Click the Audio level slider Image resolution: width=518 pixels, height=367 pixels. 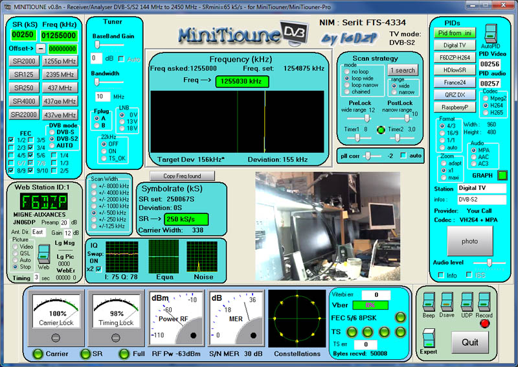[490, 263]
